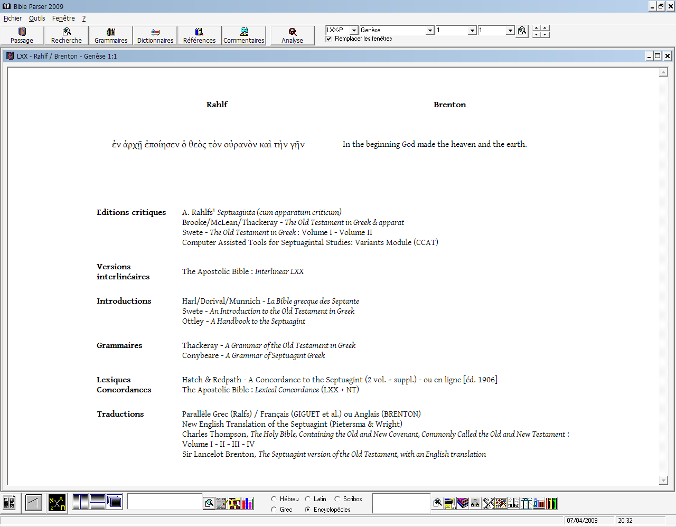676x527 pixels.
Task: Click the gray grid with pencil icon
Action: pyautogui.click(x=222, y=503)
